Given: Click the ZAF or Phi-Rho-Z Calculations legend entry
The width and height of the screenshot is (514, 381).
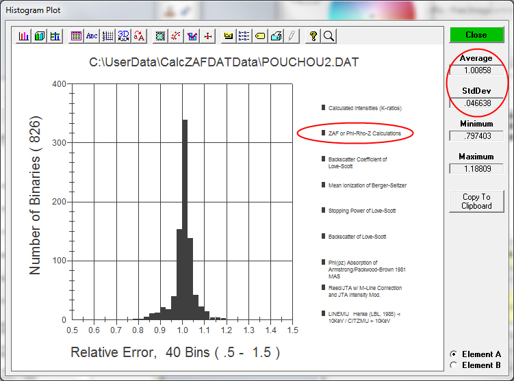Looking at the screenshot, I should tap(364, 133).
